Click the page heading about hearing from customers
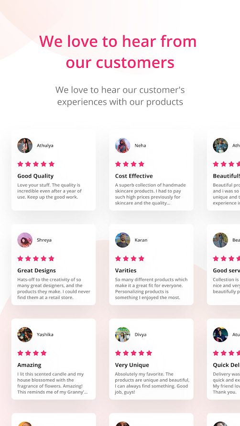This screenshot has height=426, width=240. (118, 52)
